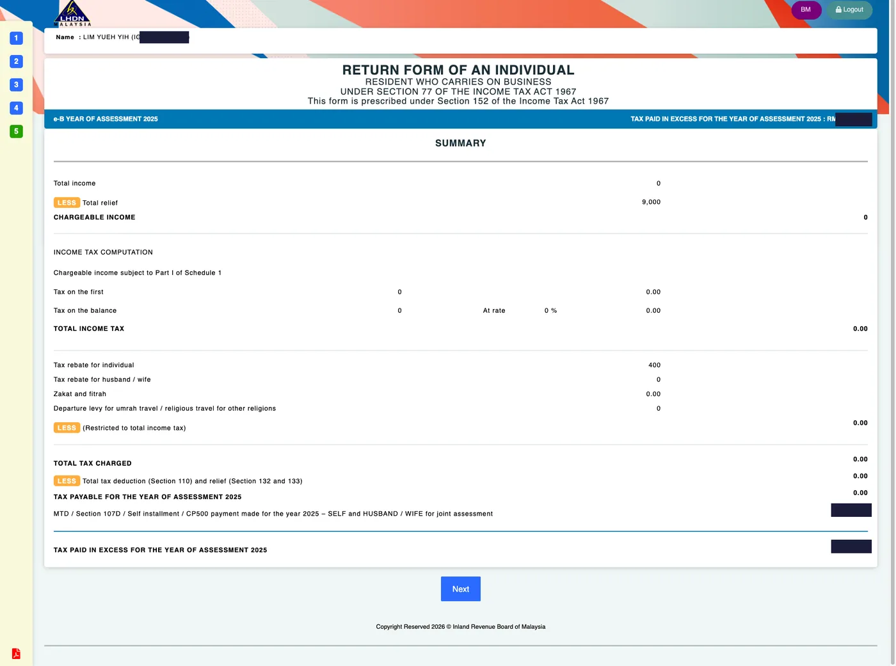Click the LESS badge beside Restricted to total income tax

(67, 428)
